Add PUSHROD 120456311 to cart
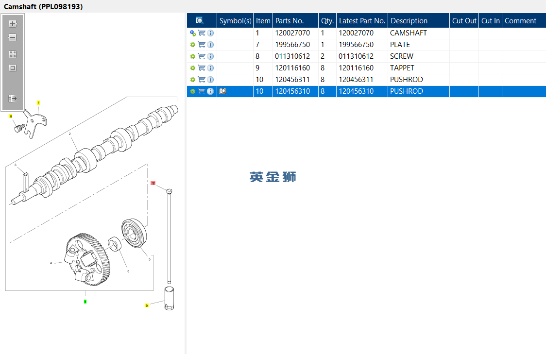This screenshot has width=546, height=354. click(x=202, y=79)
